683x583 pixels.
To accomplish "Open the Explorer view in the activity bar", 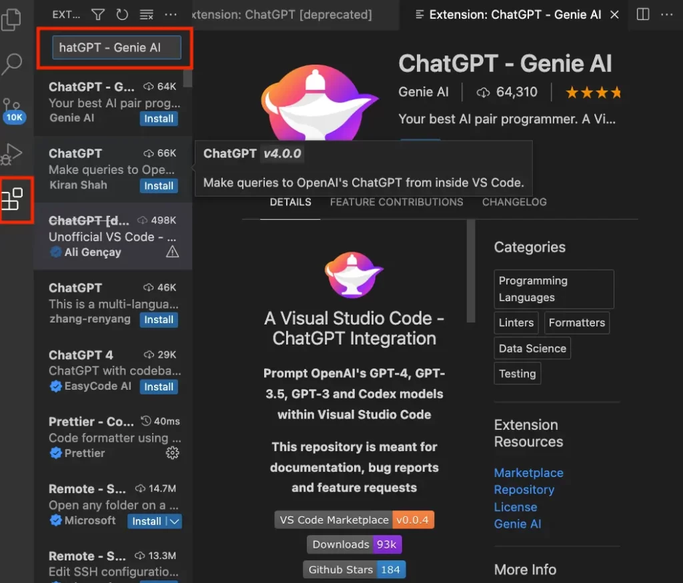I will click(x=10, y=21).
